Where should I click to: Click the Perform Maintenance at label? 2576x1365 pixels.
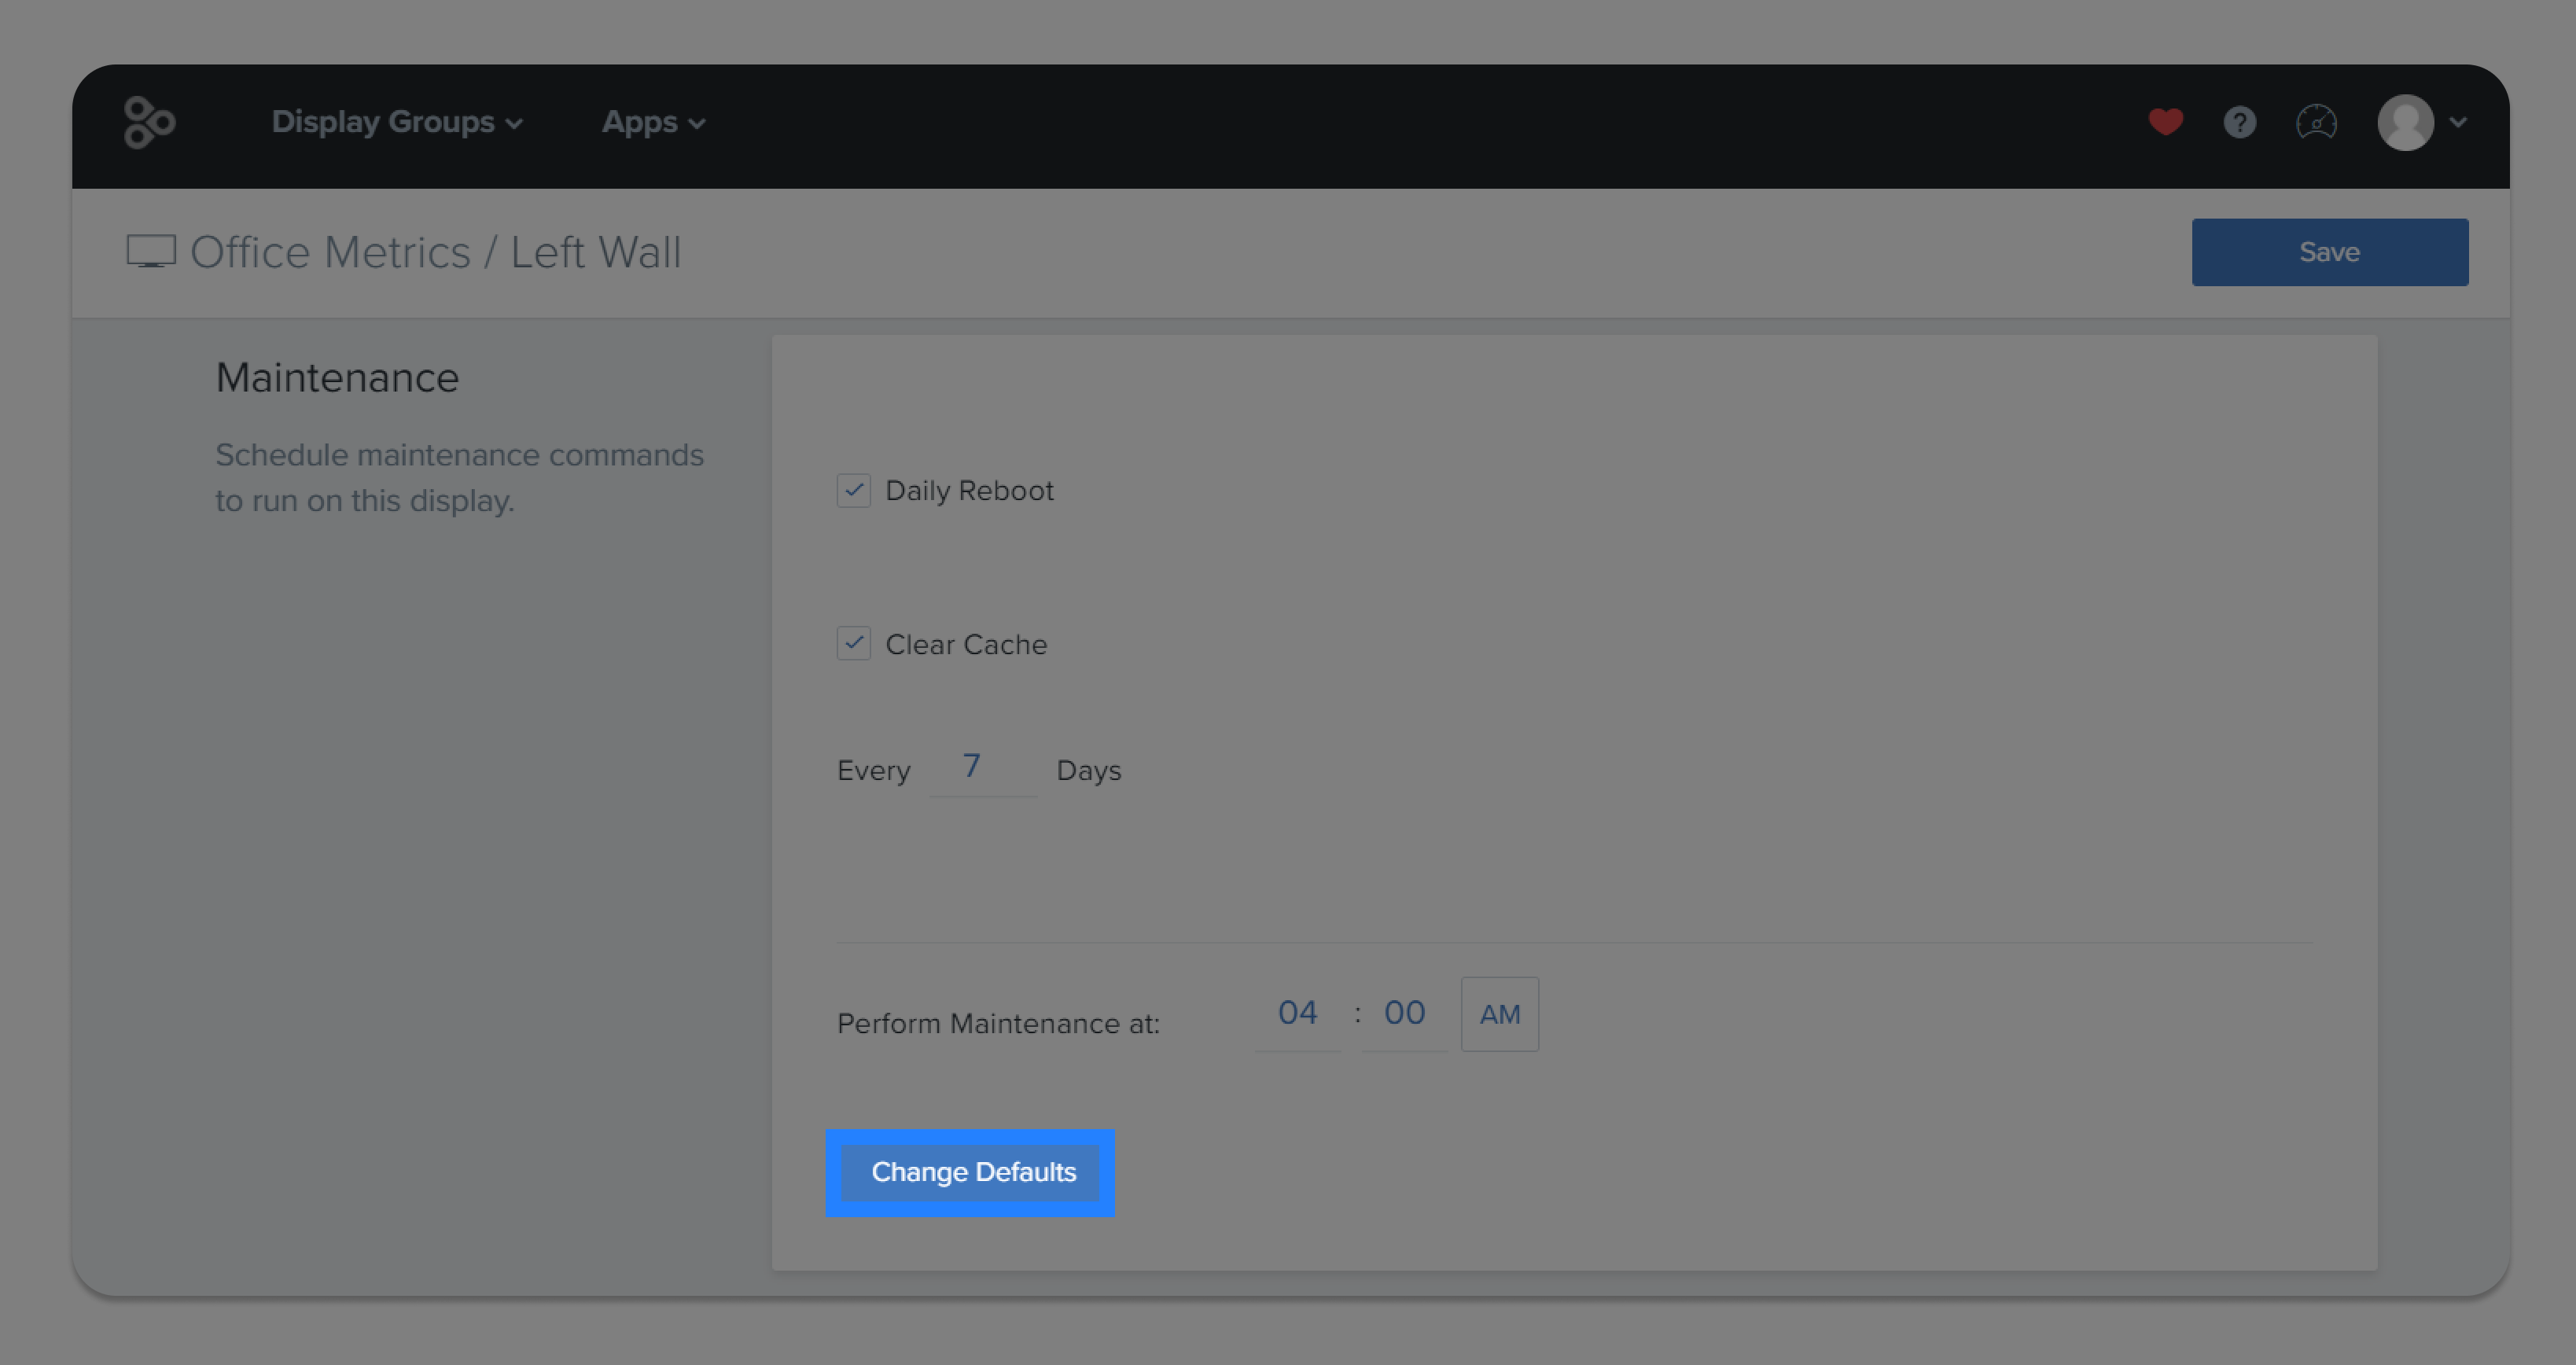coord(998,1023)
